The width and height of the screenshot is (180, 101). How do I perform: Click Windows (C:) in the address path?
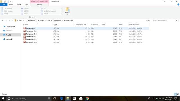point(32,20)
